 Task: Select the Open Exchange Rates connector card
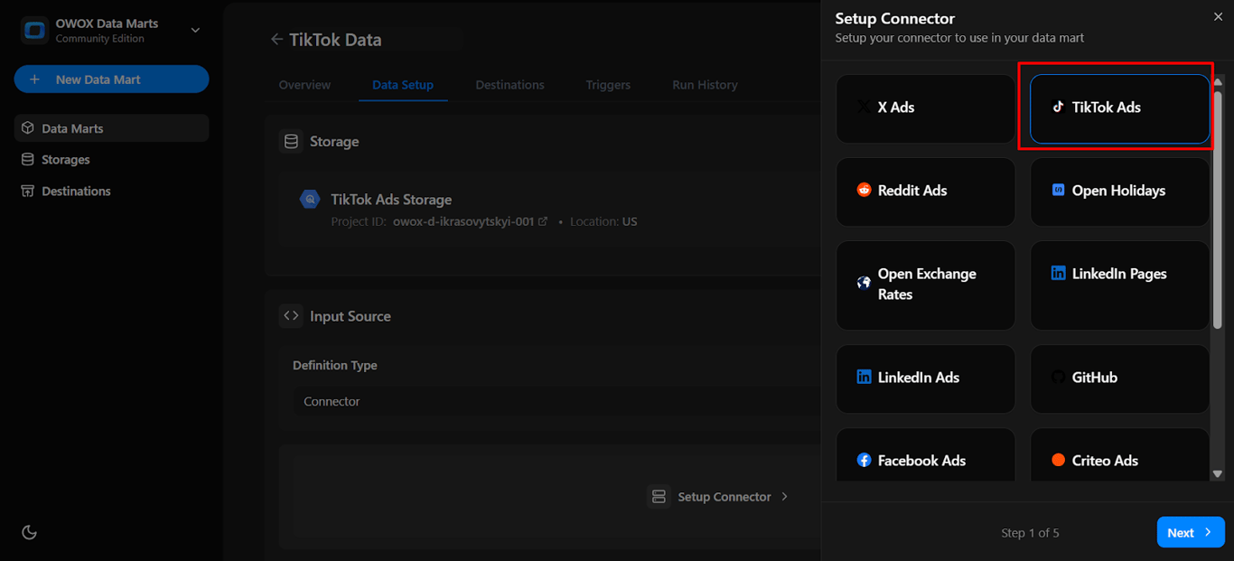click(x=926, y=285)
